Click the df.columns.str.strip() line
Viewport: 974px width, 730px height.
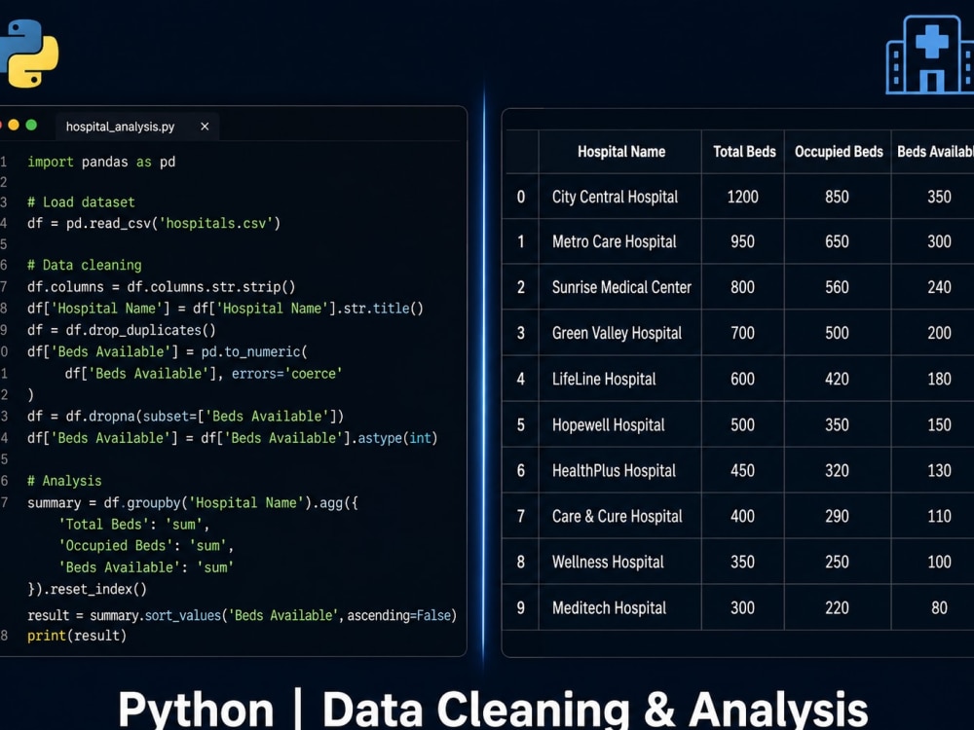(161, 287)
